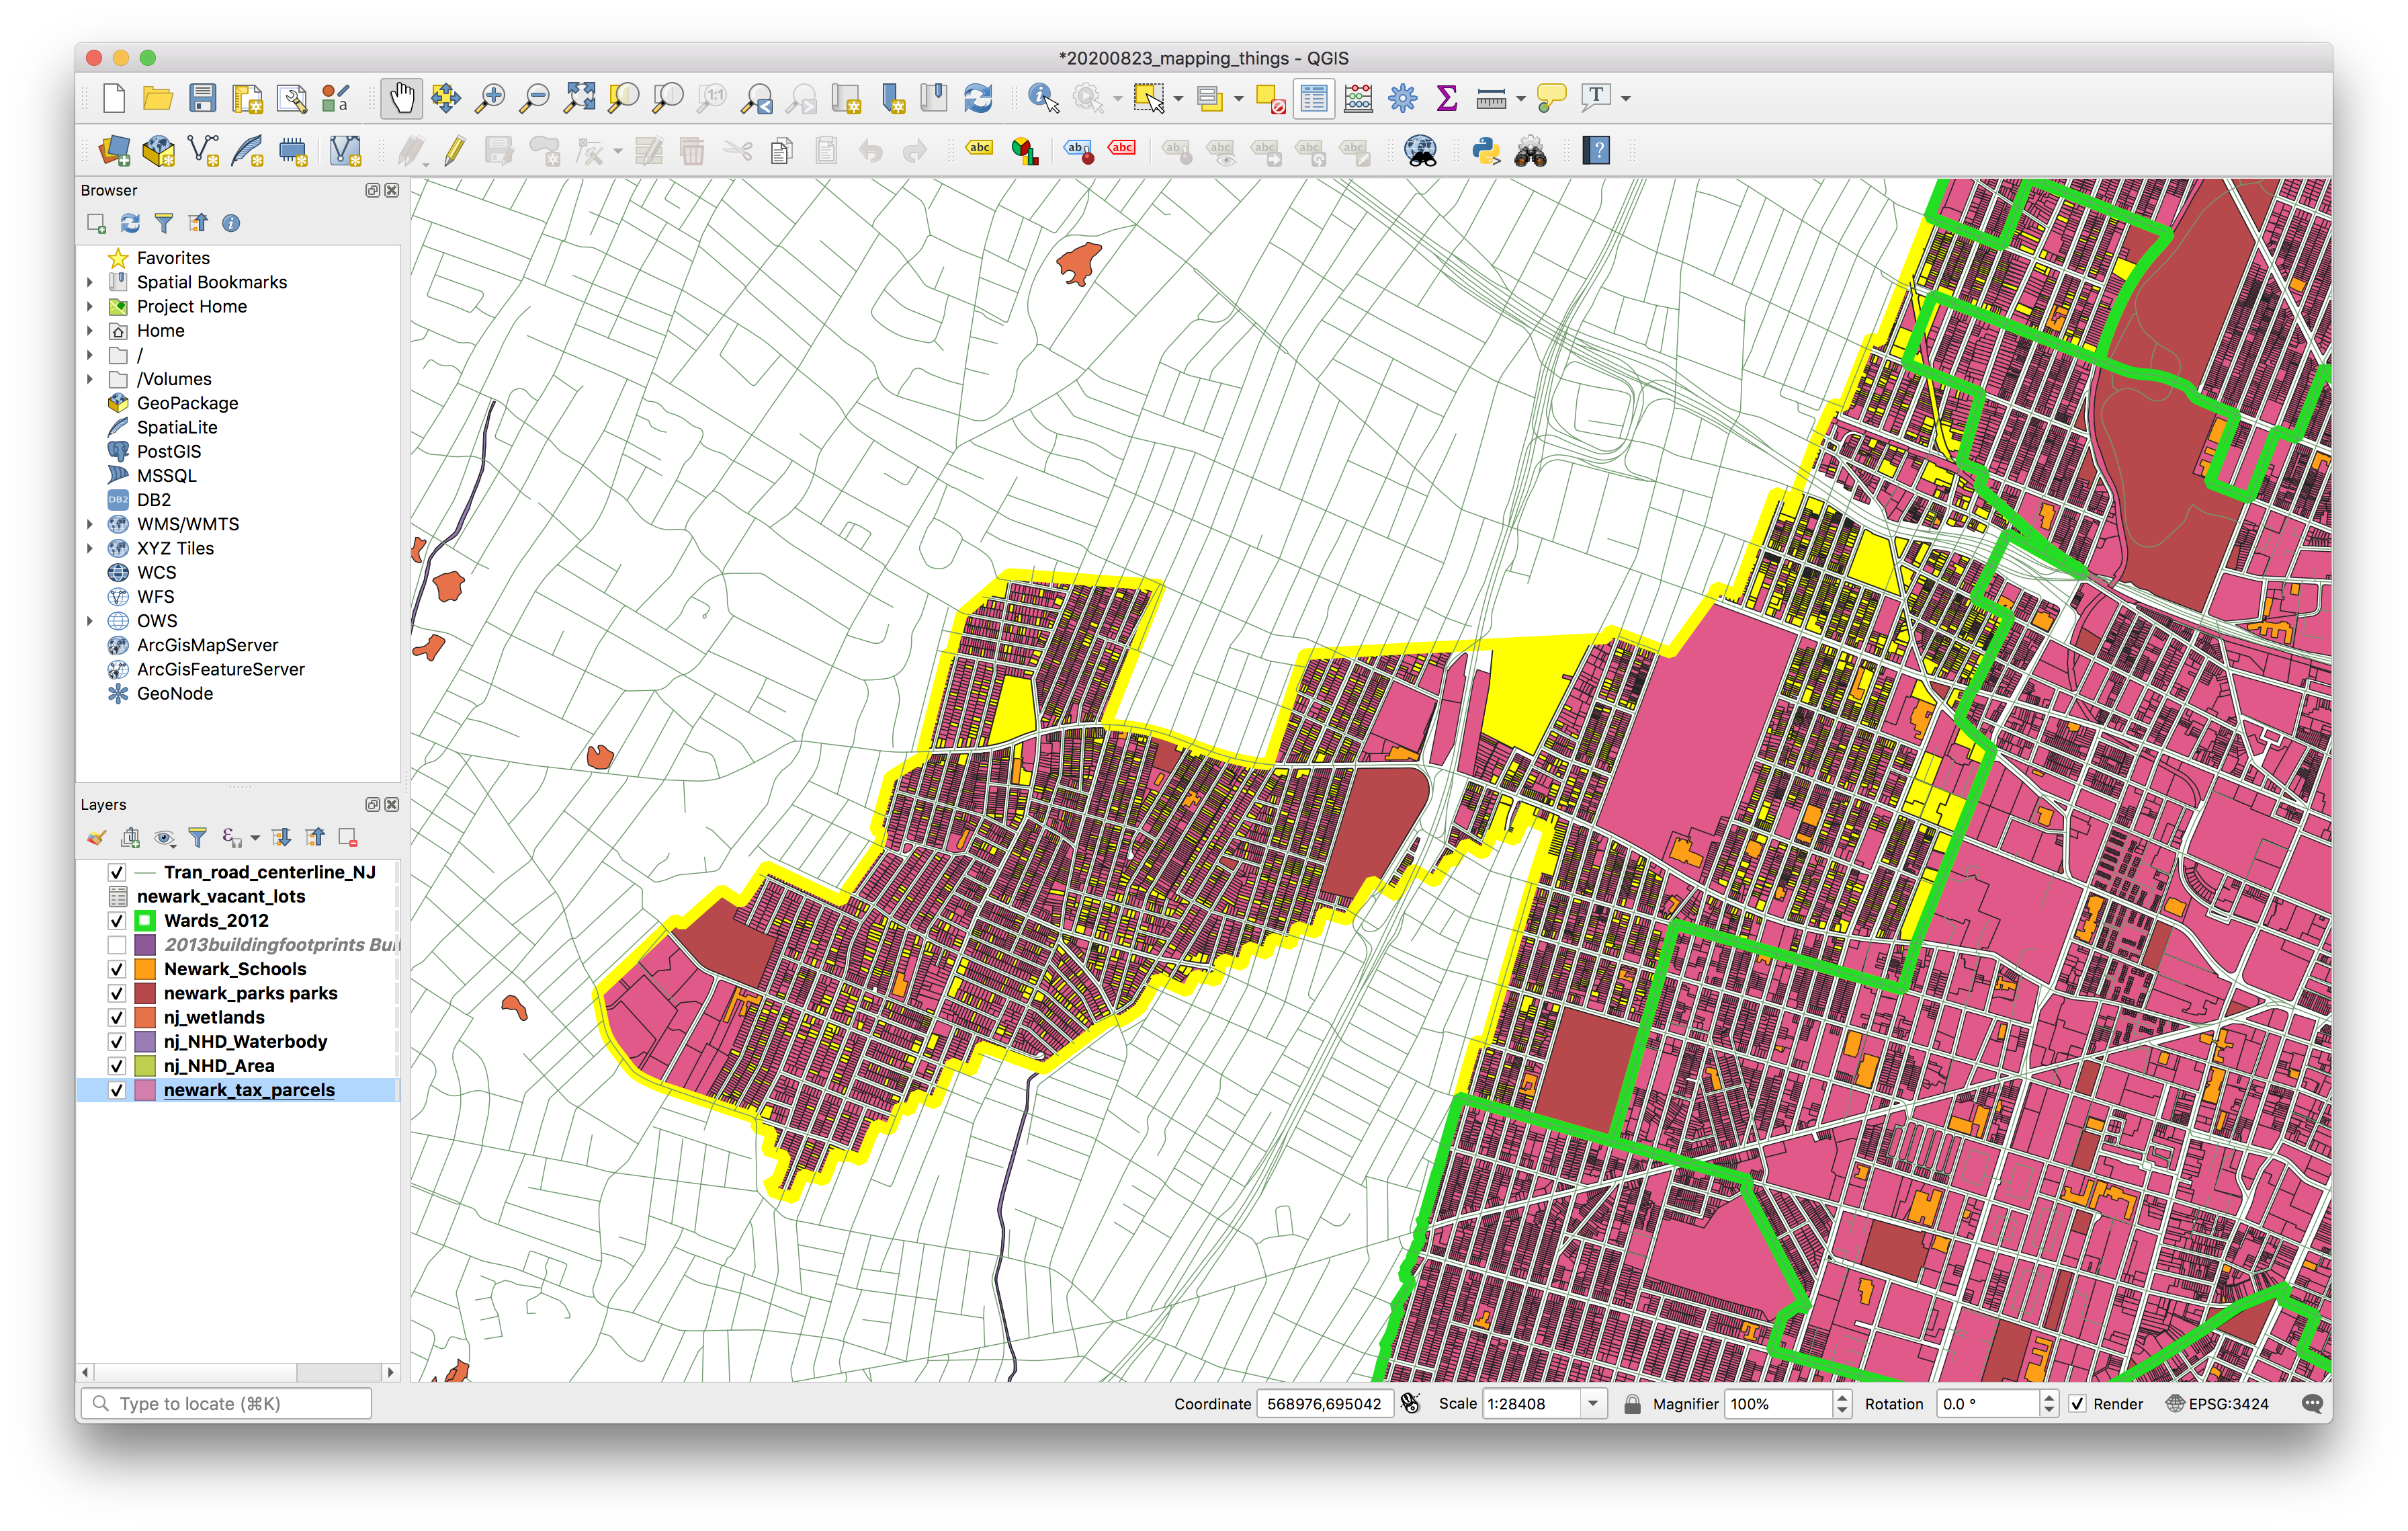Click the Zoom In magnifier tool
The width and height of the screenshot is (2408, 1531).
[490, 98]
